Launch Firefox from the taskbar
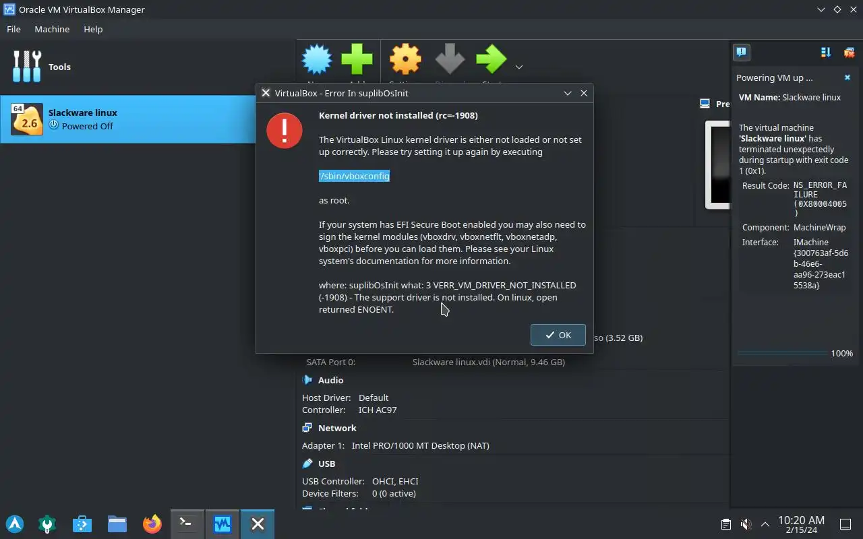The height and width of the screenshot is (539, 863). click(152, 524)
